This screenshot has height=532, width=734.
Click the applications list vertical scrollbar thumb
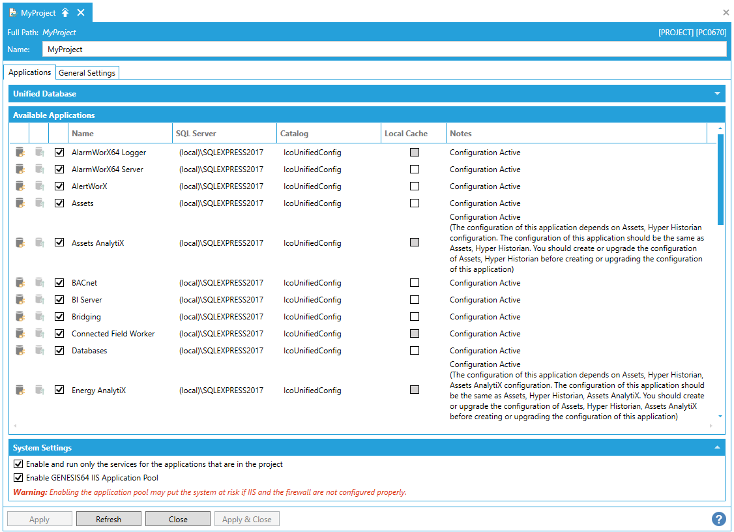coord(720,179)
